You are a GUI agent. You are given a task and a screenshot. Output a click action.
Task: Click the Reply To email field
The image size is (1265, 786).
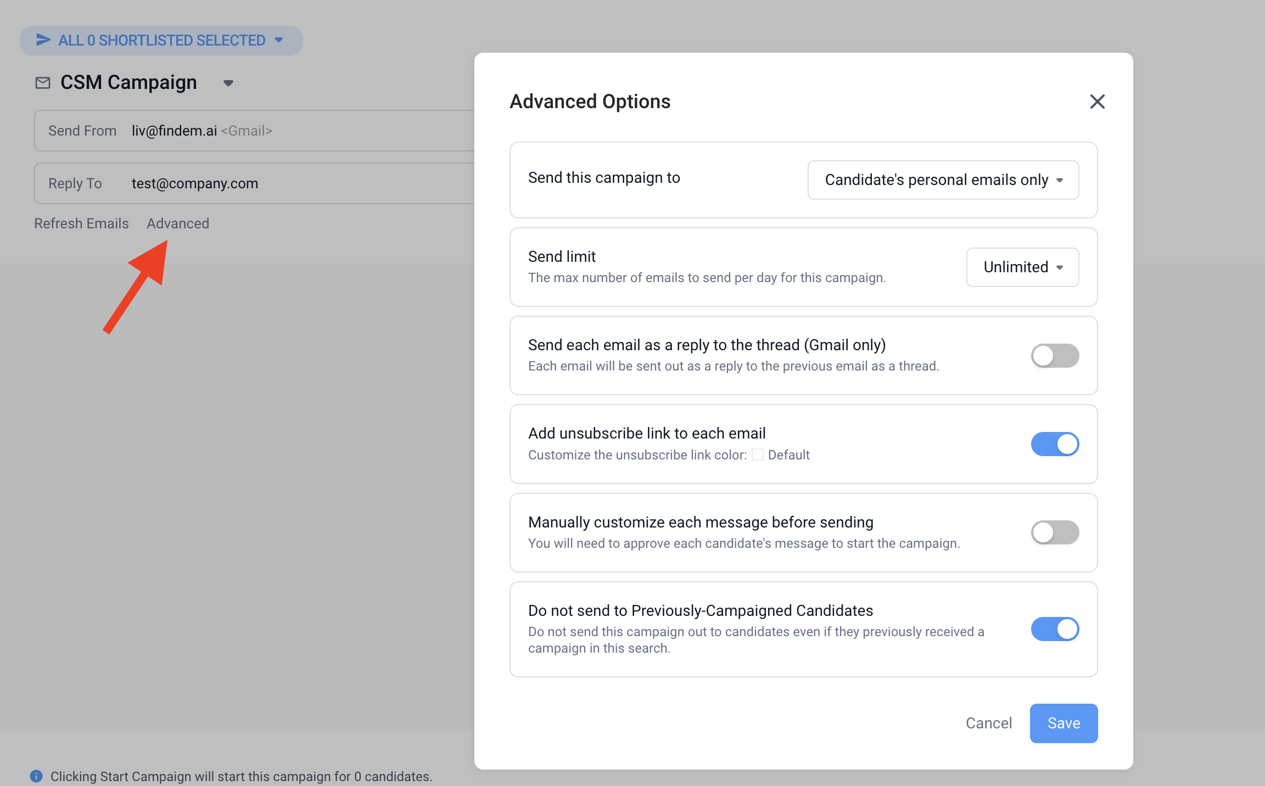[255, 183]
